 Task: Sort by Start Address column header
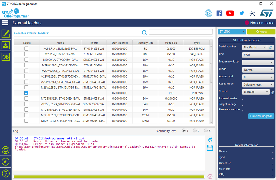coord(120,43)
